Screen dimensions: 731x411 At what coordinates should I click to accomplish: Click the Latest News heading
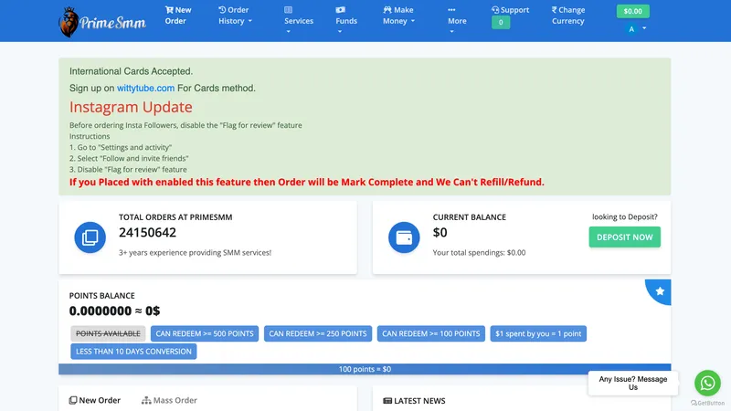click(414, 401)
